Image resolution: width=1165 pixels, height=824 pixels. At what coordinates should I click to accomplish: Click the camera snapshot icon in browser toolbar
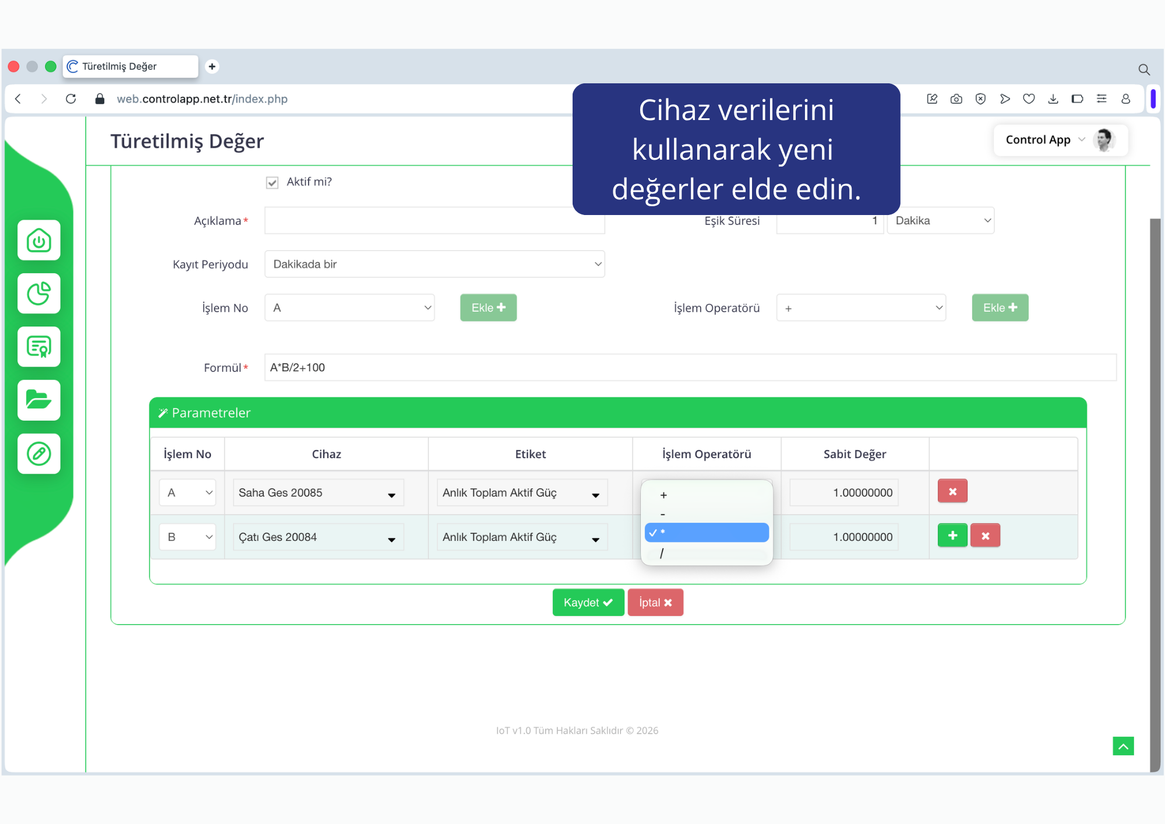pos(956,99)
